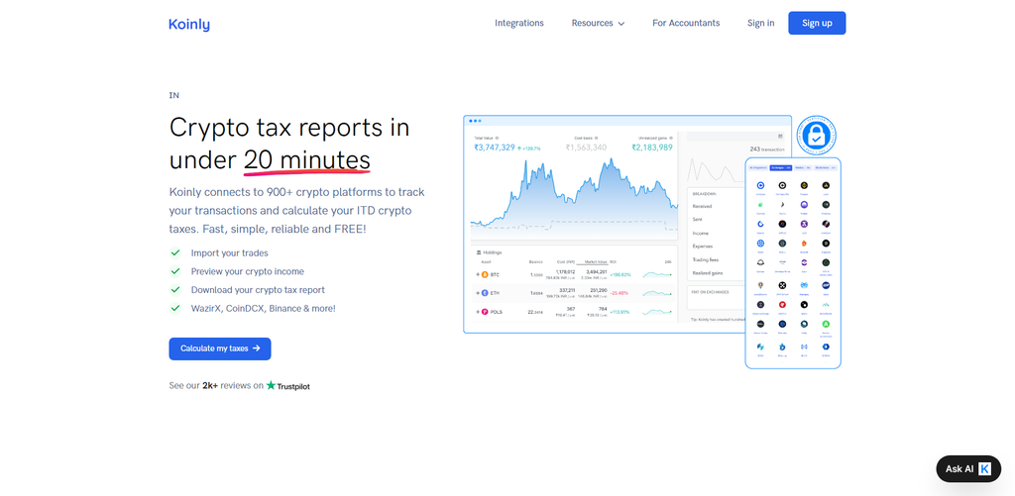
Task: Click the '243 transaction' count
Action: (x=766, y=149)
